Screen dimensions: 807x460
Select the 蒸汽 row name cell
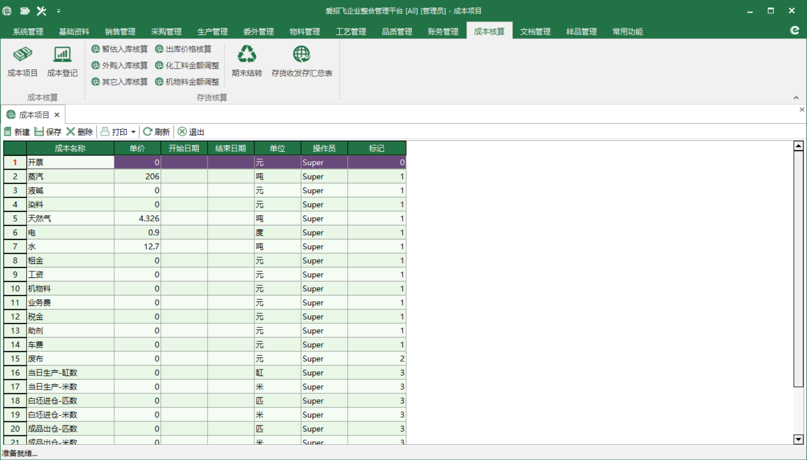point(70,176)
